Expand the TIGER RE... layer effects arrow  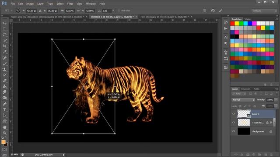[274, 123]
